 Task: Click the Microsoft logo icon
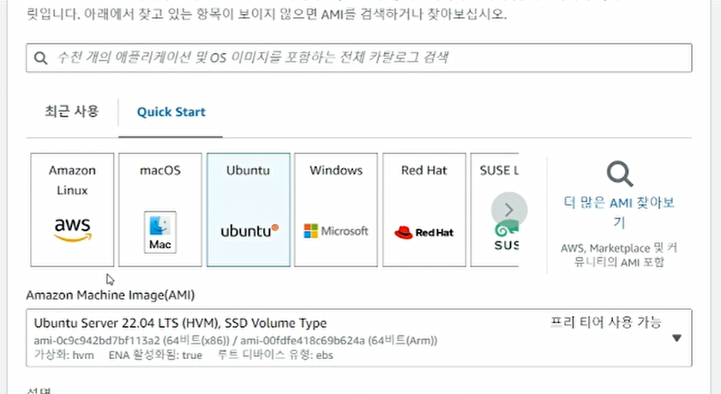click(x=336, y=231)
